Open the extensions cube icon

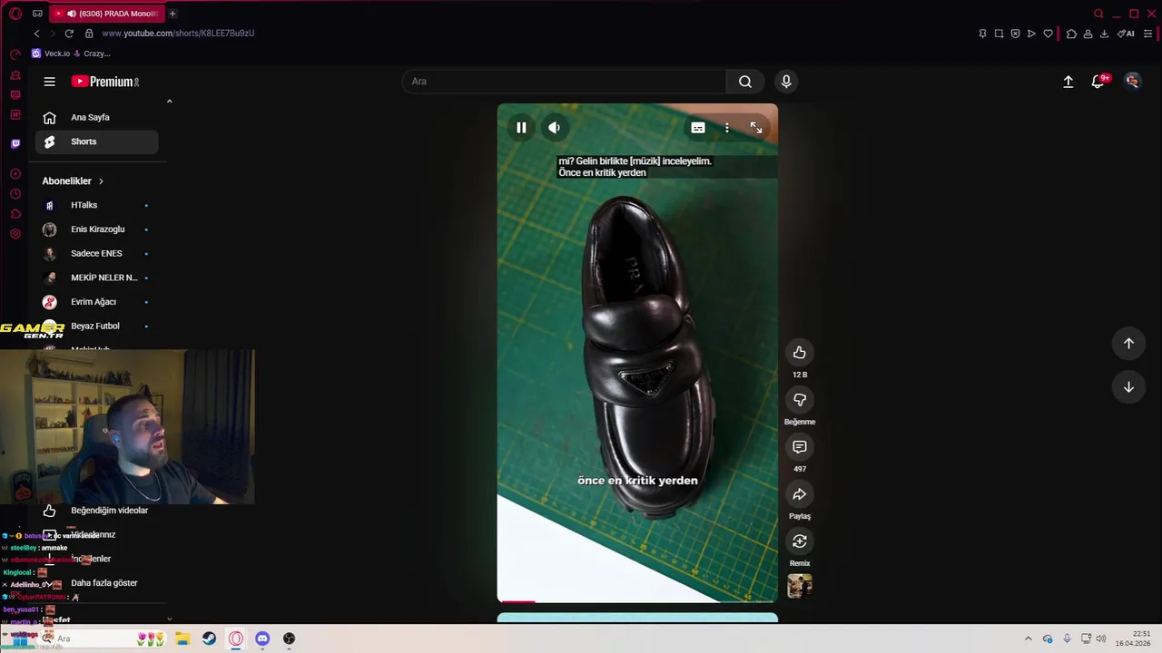tap(1071, 34)
